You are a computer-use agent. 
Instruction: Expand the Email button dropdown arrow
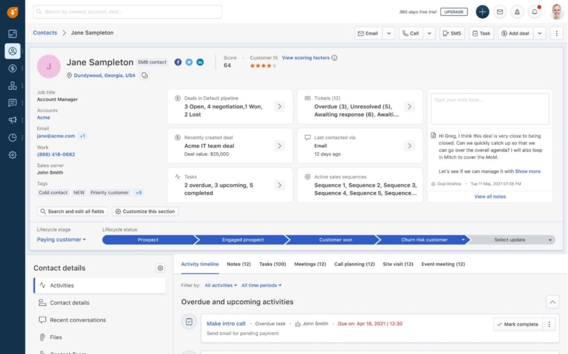click(389, 33)
